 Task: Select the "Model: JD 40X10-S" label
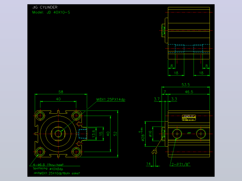click(x=51, y=13)
